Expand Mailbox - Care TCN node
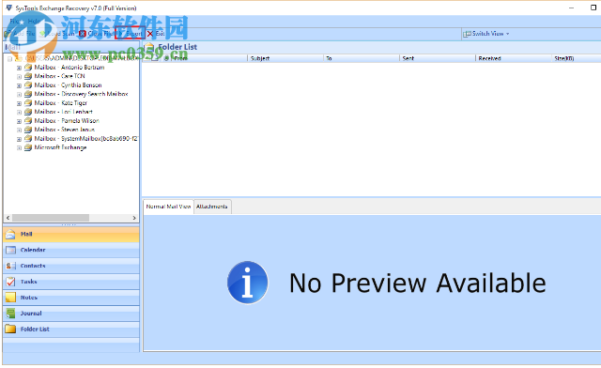The width and height of the screenshot is (601, 368). (19, 77)
